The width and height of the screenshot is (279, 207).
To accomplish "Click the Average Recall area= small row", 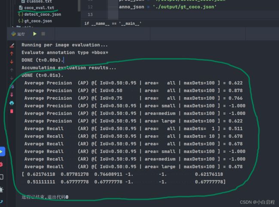I will tap(135, 151).
